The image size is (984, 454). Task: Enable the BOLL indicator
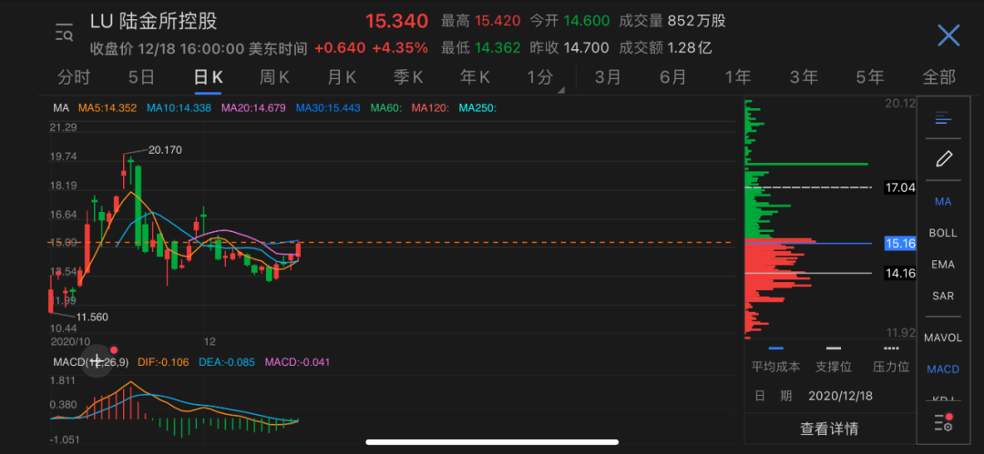pos(943,233)
